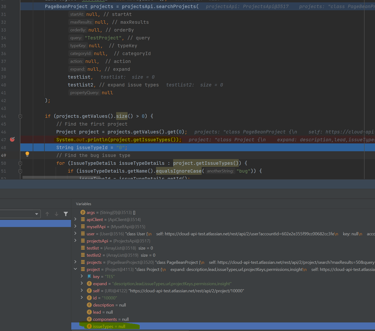The image size is (375, 331).
Task: Expand the self URI field node
Action: click(82, 290)
